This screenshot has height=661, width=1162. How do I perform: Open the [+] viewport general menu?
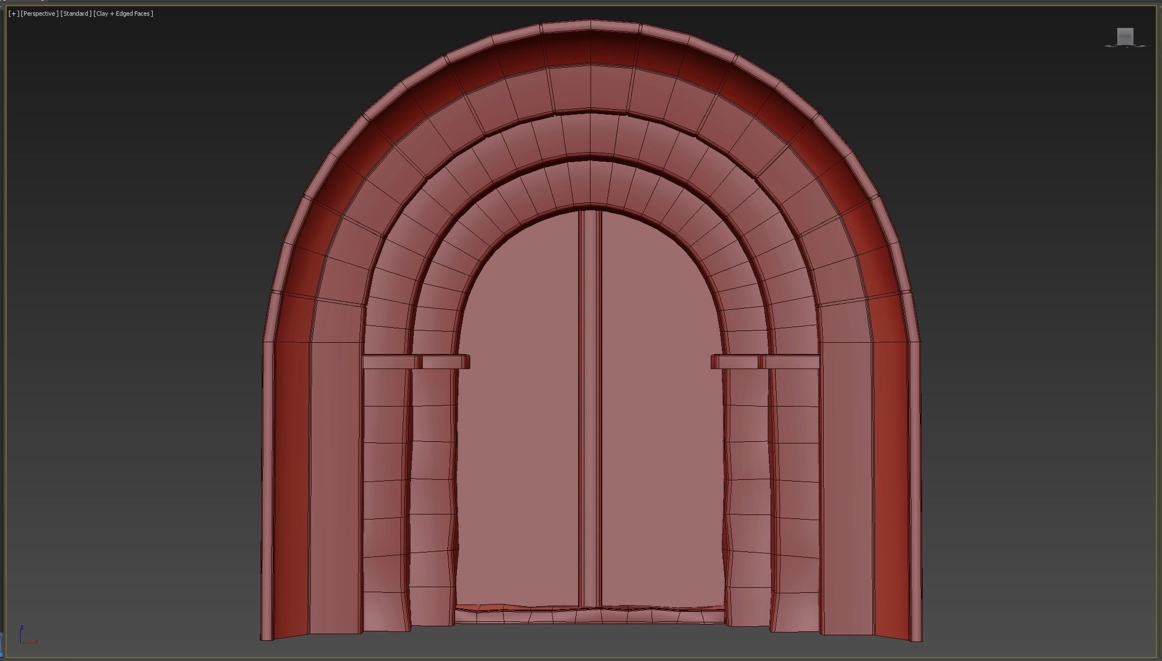(x=13, y=13)
